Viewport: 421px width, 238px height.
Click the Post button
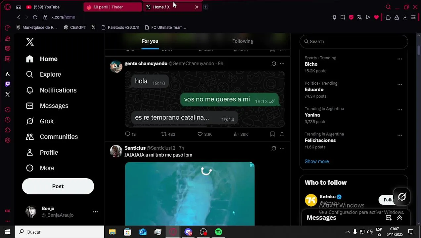point(58,186)
